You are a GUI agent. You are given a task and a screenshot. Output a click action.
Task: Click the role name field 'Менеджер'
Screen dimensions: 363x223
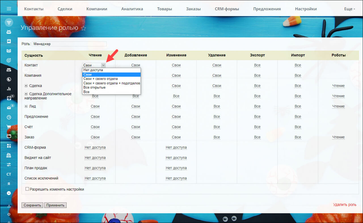click(69, 44)
